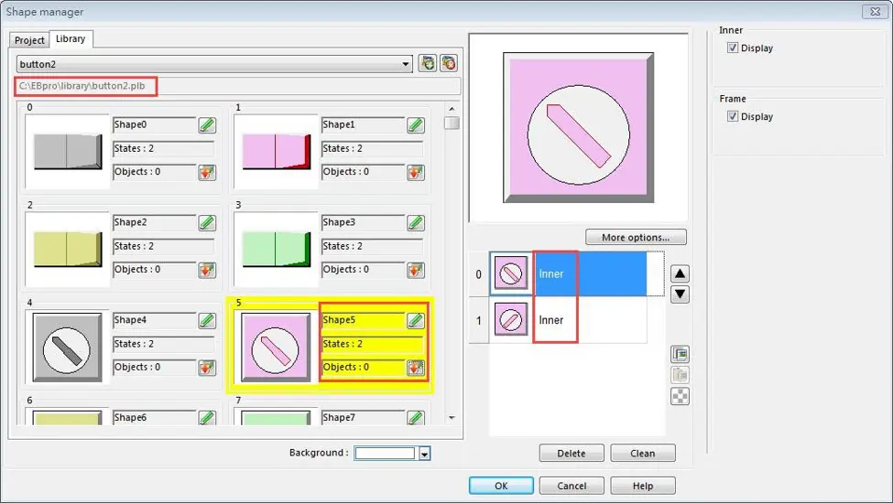Click the large shape preview image

[x=578, y=128]
